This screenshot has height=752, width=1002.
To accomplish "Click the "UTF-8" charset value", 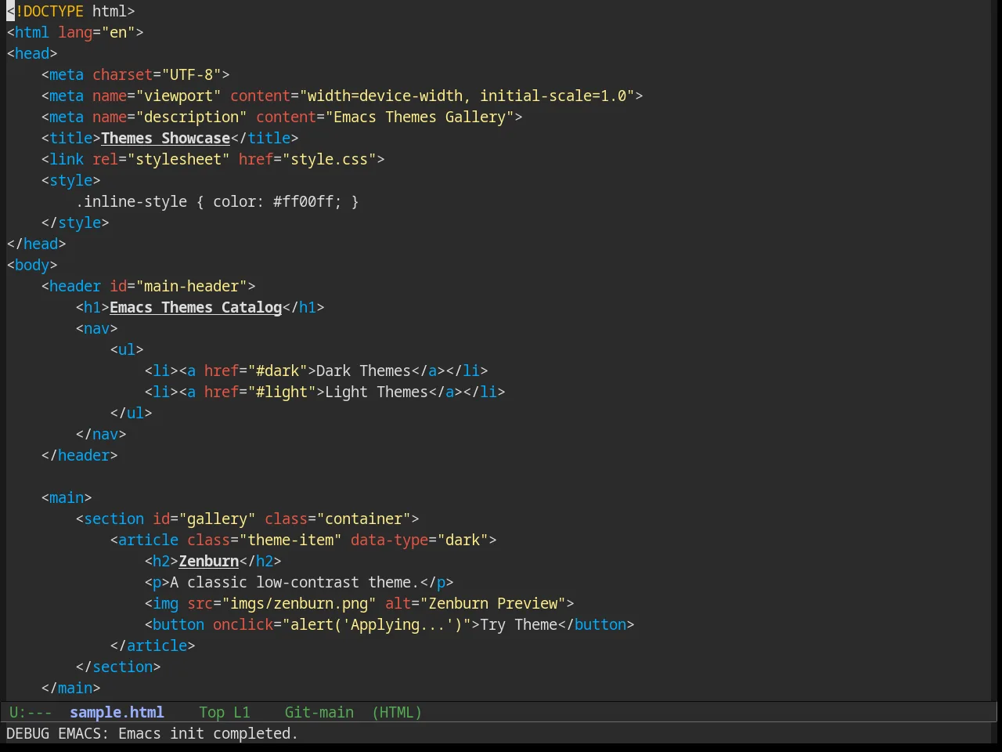I will coord(192,74).
